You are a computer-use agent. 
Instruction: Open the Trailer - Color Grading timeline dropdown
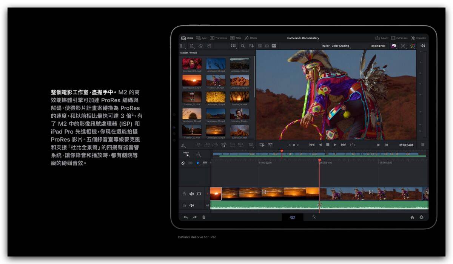click(336, 46)
